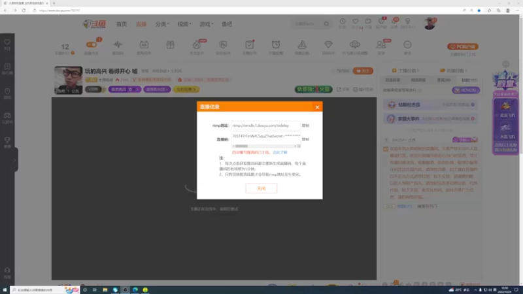Expand the 视频 navigation dropdown
Image resolution: width=523 pixels, height=294 pixels.
coord(184,24)
